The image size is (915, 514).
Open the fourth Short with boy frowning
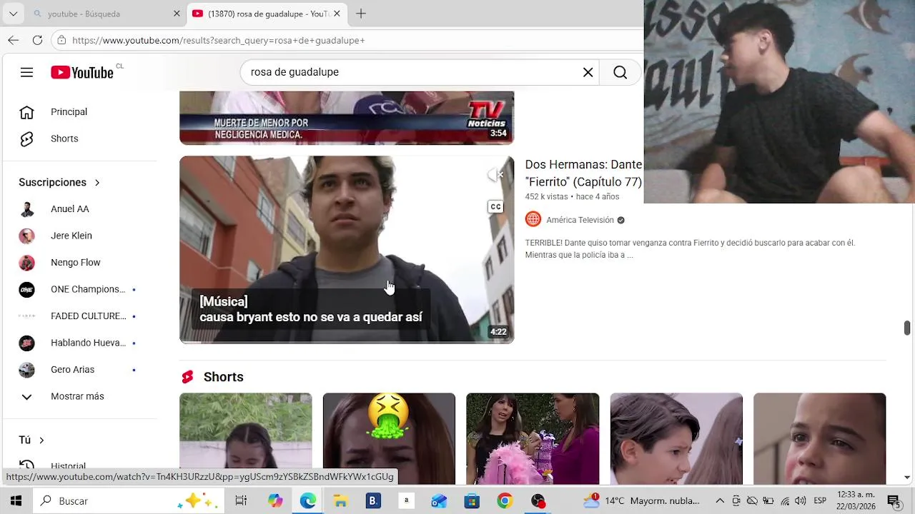pyautogui.click(x=676, y=438)
